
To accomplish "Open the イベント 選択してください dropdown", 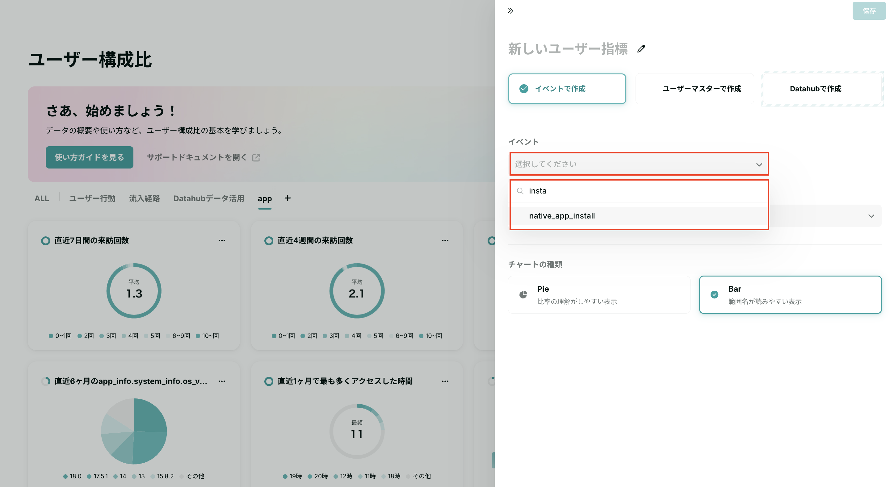I will pyautogui.click(x=639, y=164).
